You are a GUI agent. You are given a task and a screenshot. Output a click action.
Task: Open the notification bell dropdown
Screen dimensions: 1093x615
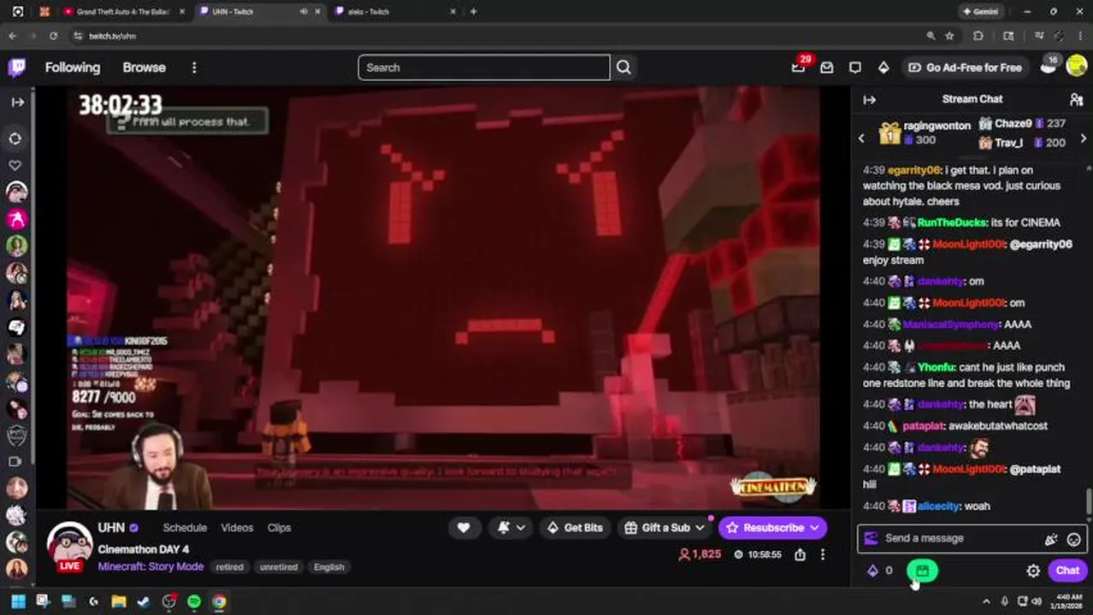point(511,528)
